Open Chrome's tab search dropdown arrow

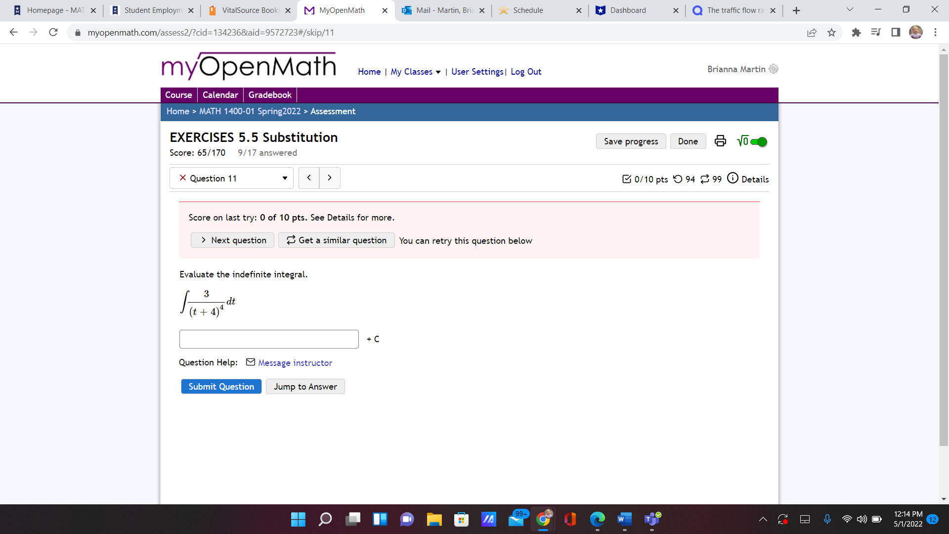pyautogui.click(x=850, y=10)
